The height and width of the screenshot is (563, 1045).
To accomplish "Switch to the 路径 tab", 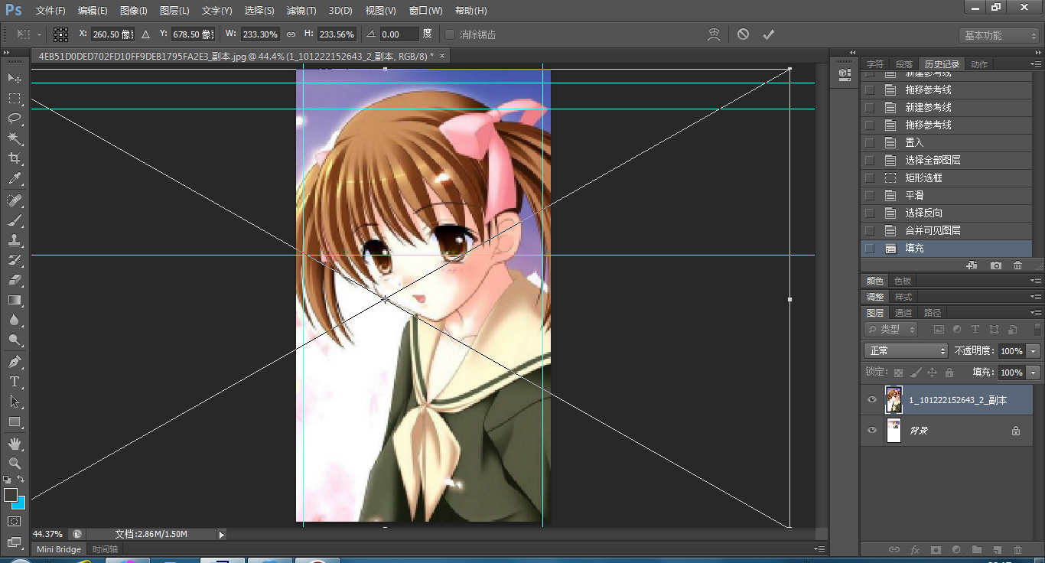I will pos(933,313).
